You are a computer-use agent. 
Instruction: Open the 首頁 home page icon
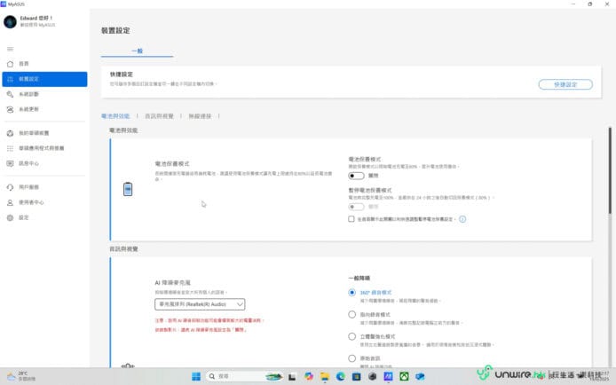(x=10, y=64)
